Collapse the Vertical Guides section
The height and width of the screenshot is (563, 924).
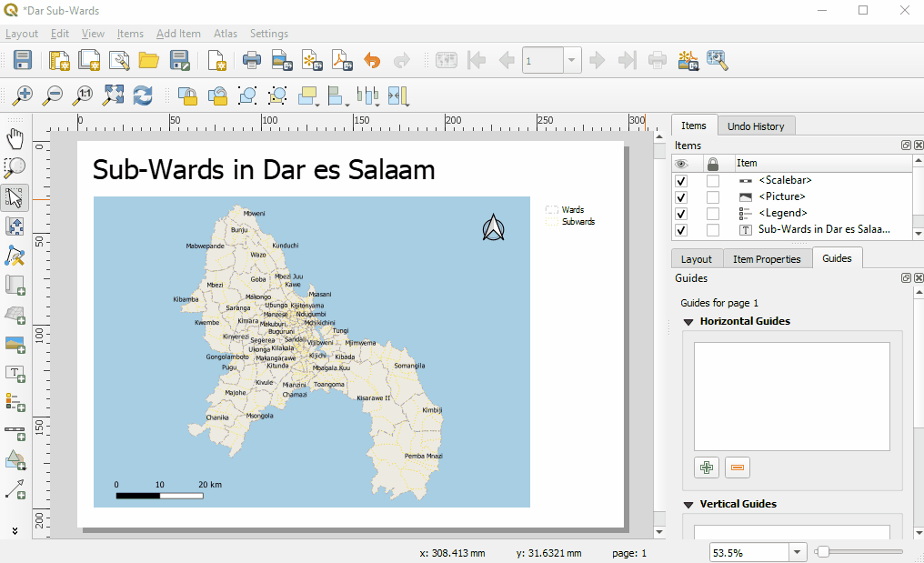click(x=688, y=505)
